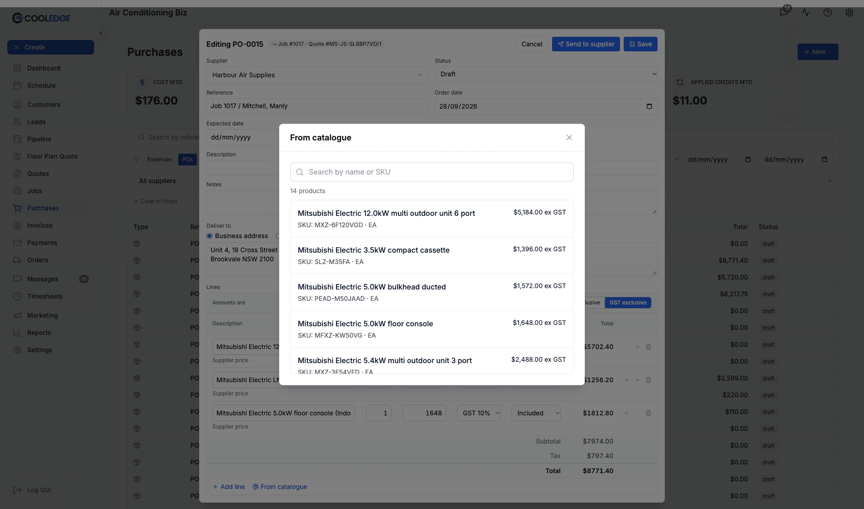864x509 pixels.
Task: Click the Marketing megaphone icon
Action: (17, 315)
